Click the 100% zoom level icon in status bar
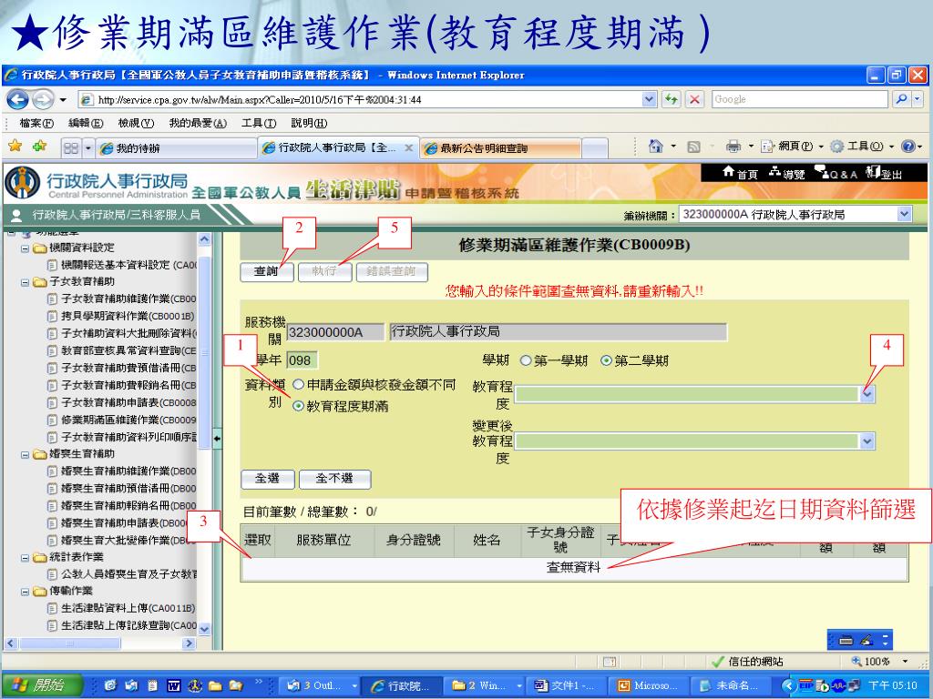This screenshot has width=933, height=699. 856,661
